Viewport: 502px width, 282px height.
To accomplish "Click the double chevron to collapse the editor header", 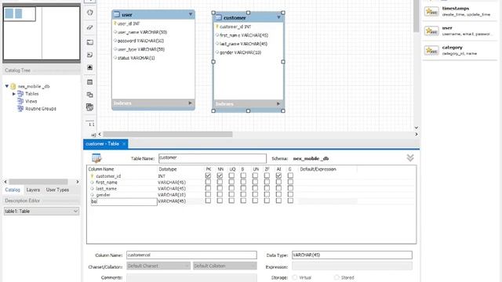I will (410, 157).
